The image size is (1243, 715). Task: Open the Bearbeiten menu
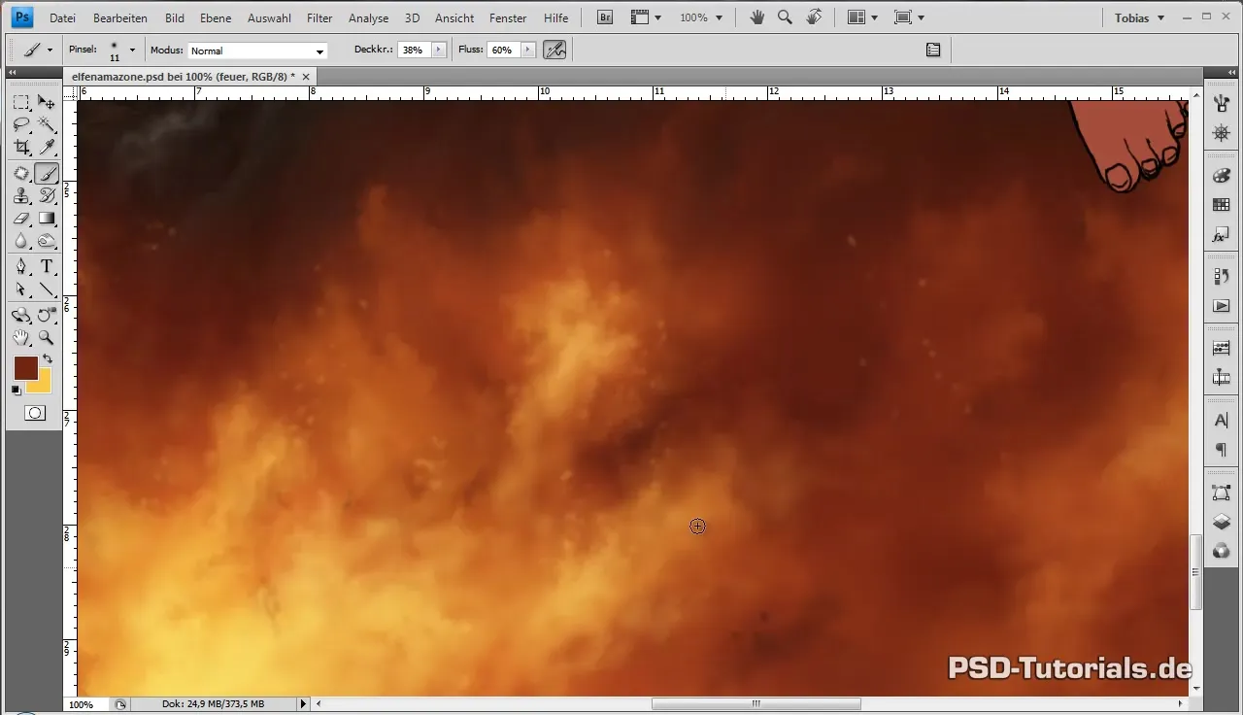coord(120,17)
